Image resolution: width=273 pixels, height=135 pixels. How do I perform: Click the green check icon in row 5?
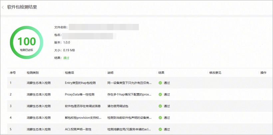coord(160,129)
